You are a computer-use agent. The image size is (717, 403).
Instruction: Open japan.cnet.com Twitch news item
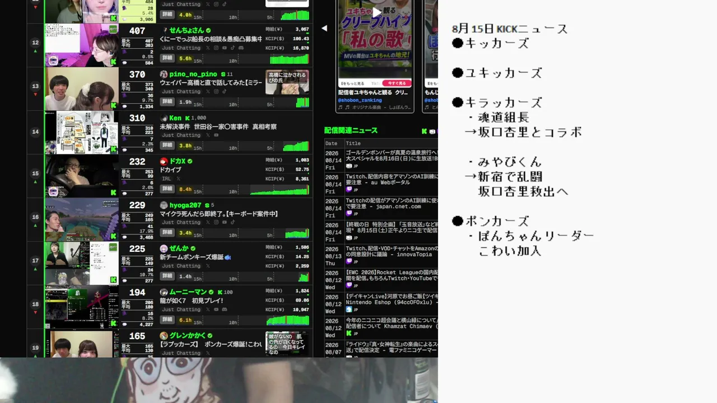click(392, 203)
